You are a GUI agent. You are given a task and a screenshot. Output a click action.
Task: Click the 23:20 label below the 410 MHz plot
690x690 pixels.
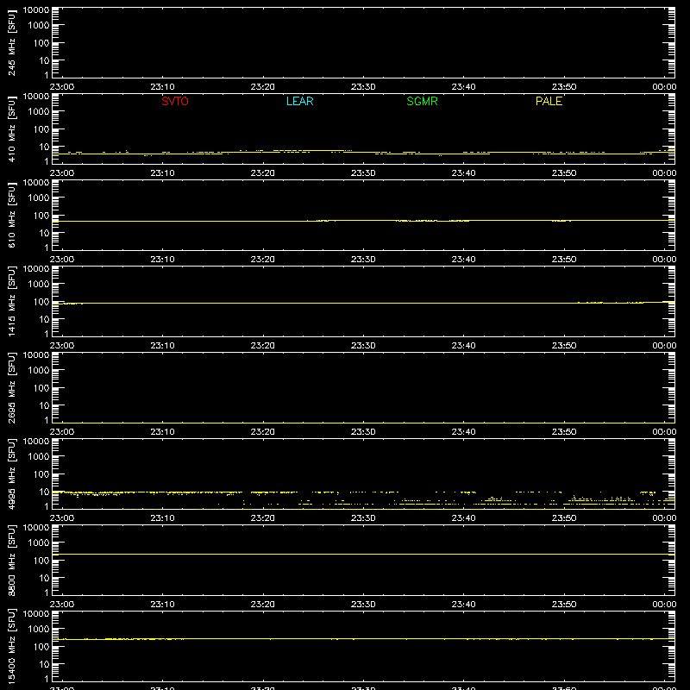[263, 173]
